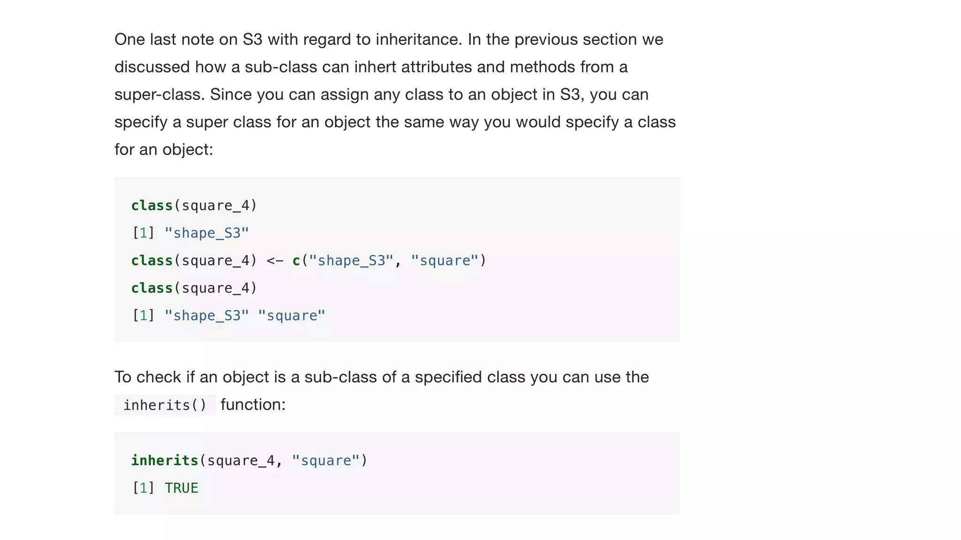Click the second class(square_4) code line
The width and height of the screenshot is (961, 540).
coord(194,288)
